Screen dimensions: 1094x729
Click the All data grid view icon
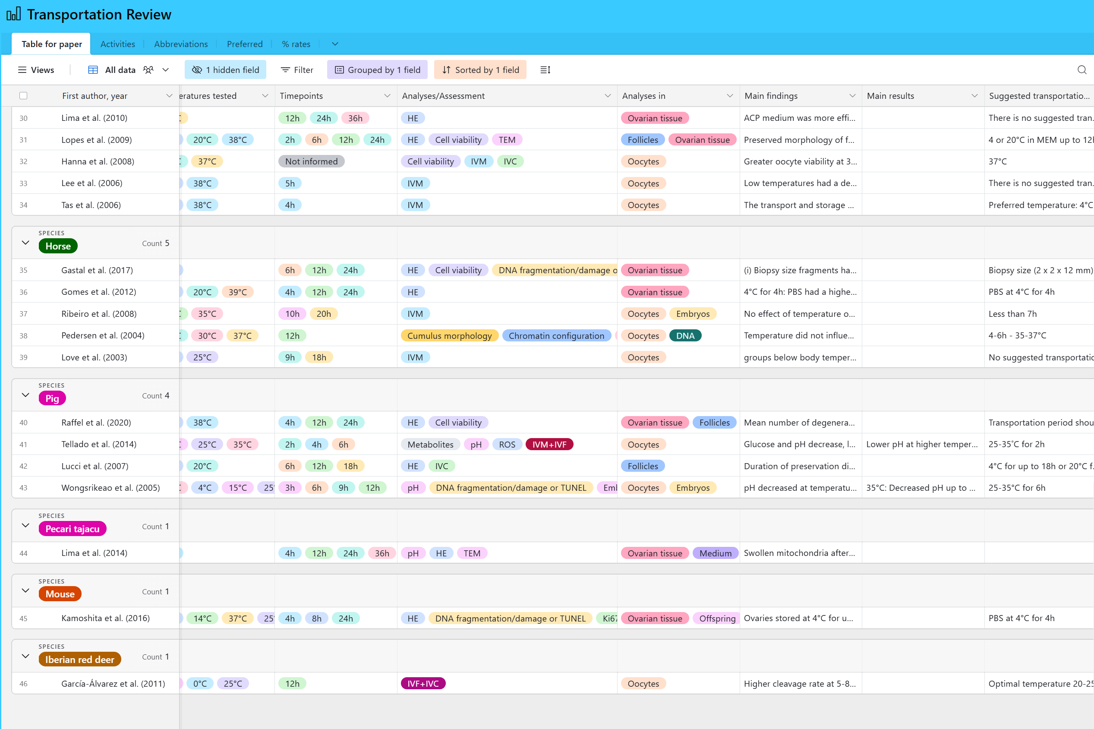click(x=93, y=70)
